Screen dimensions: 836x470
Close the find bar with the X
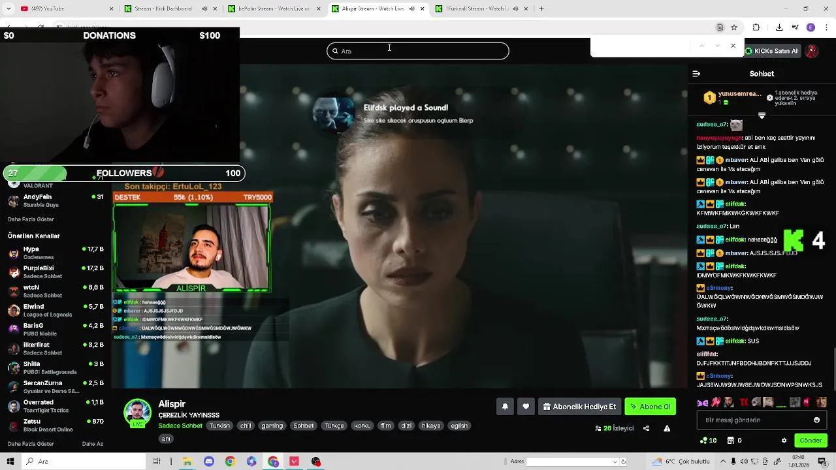coord(733,46)
